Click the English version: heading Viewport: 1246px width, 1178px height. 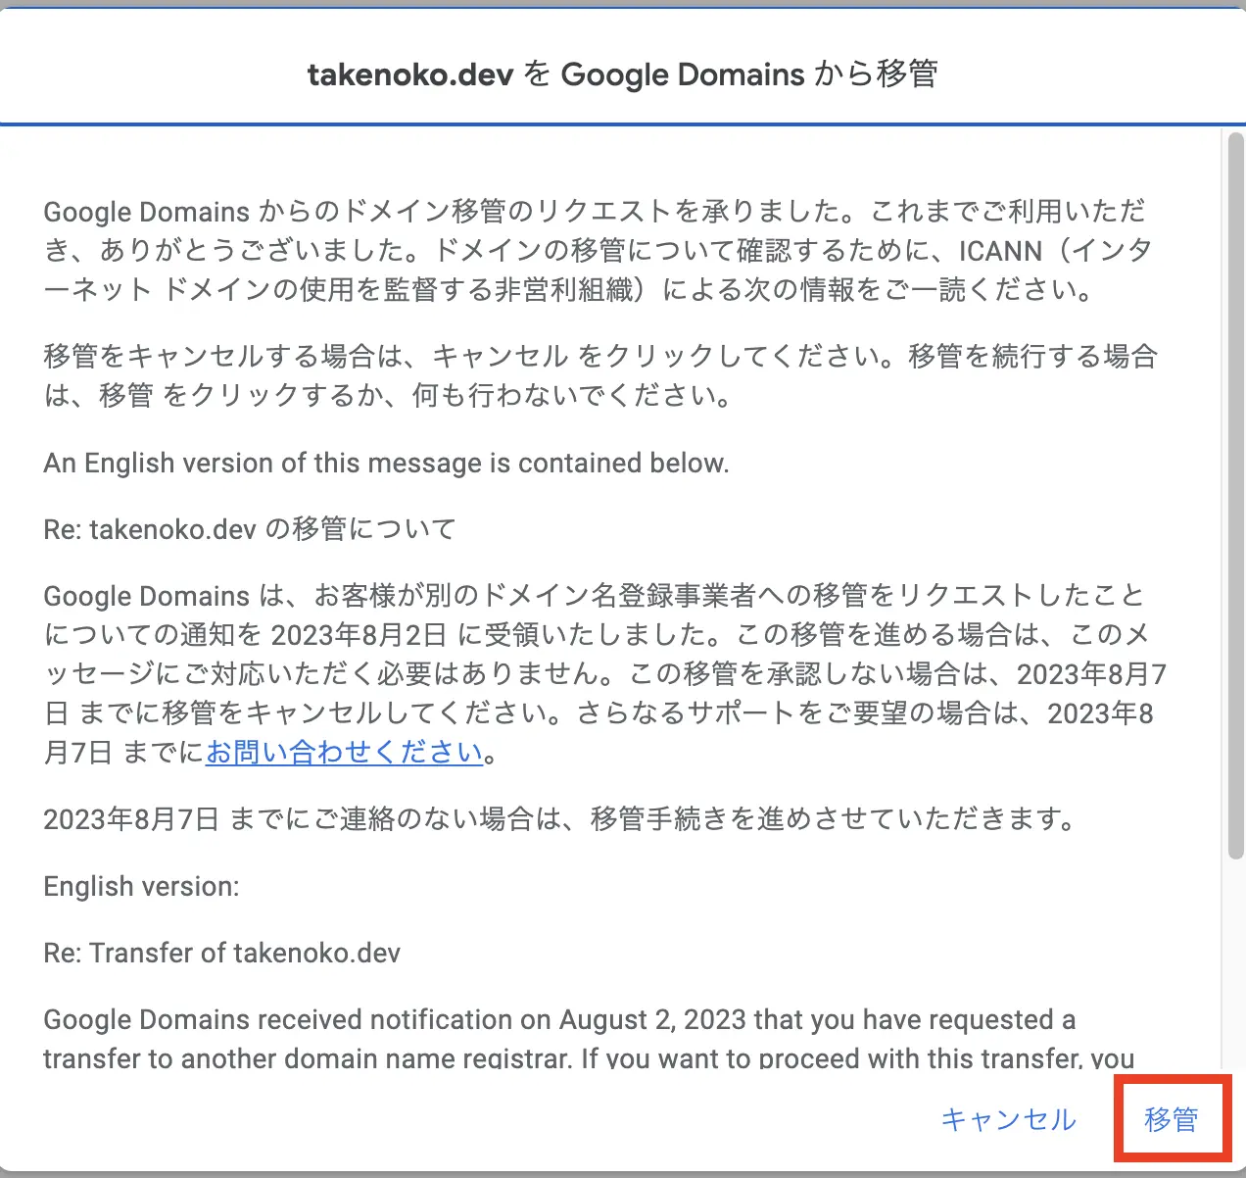pos(141,886)
